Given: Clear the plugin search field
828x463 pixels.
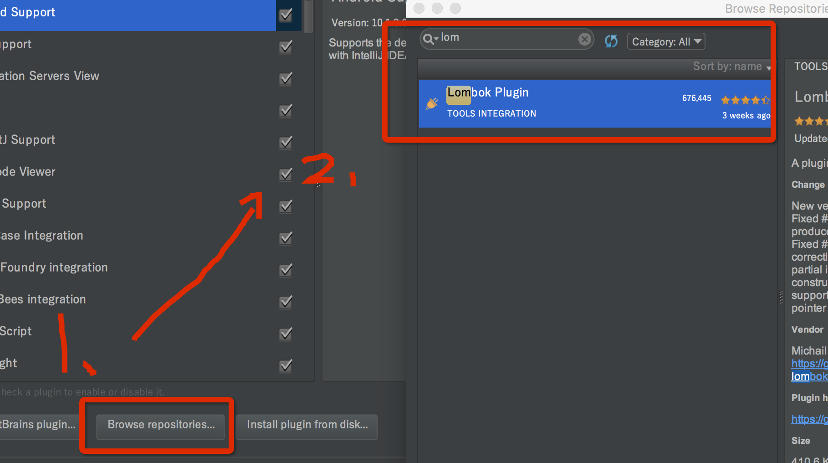Looking at the screenshot, I should pyautogui.click(x=584, y=39).
